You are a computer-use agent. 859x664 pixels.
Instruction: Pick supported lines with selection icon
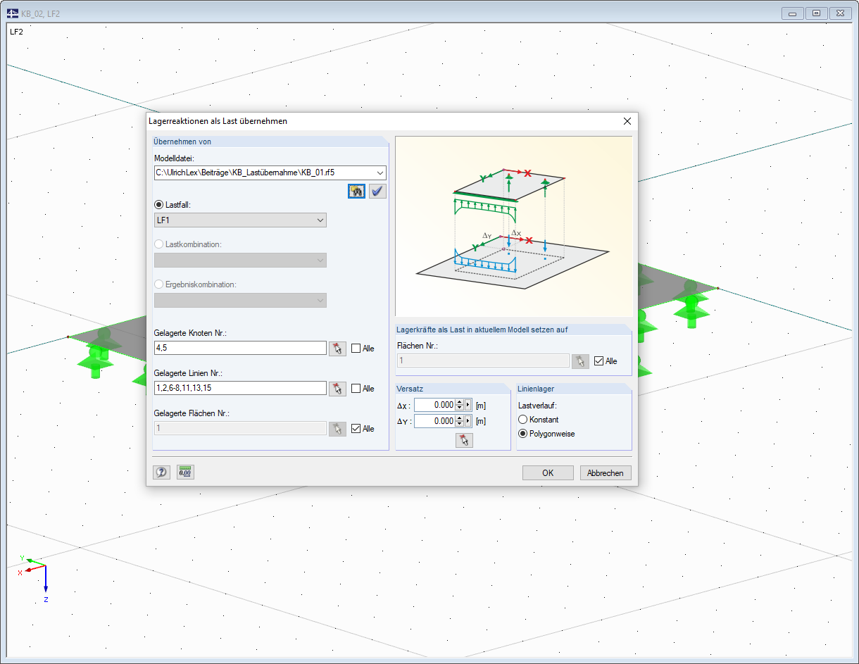337,389
